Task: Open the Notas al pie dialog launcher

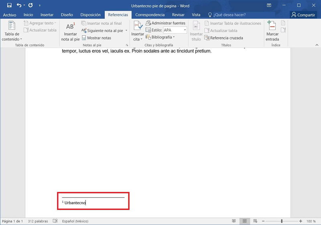Action: [127, 45]
